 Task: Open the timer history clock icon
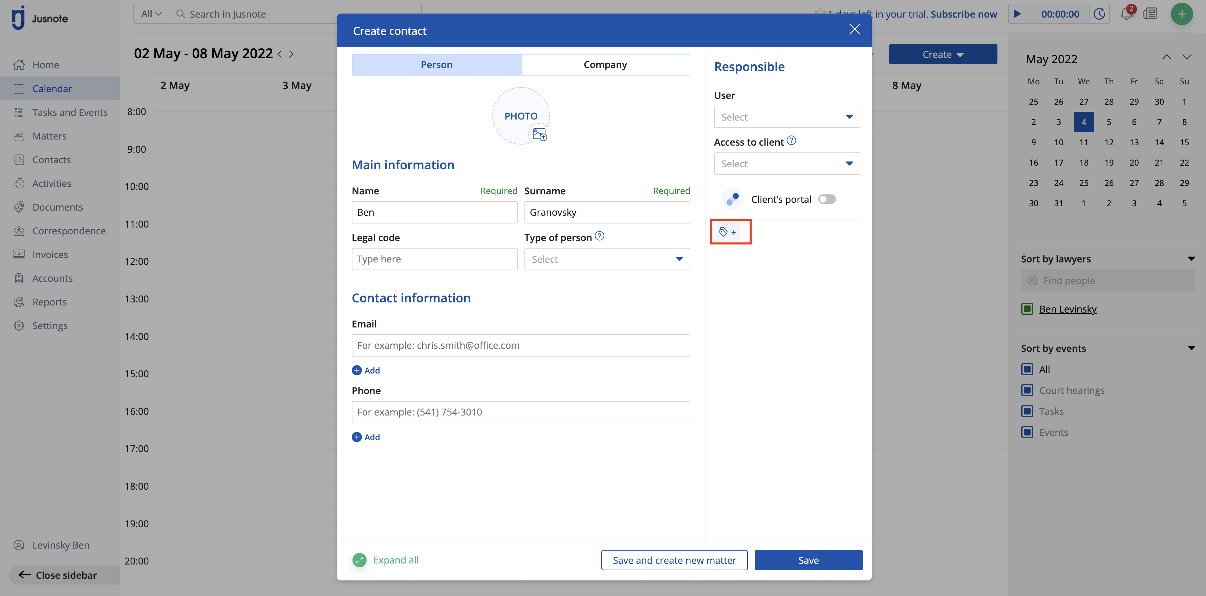pyautogui.click(x=1099, y=14)
